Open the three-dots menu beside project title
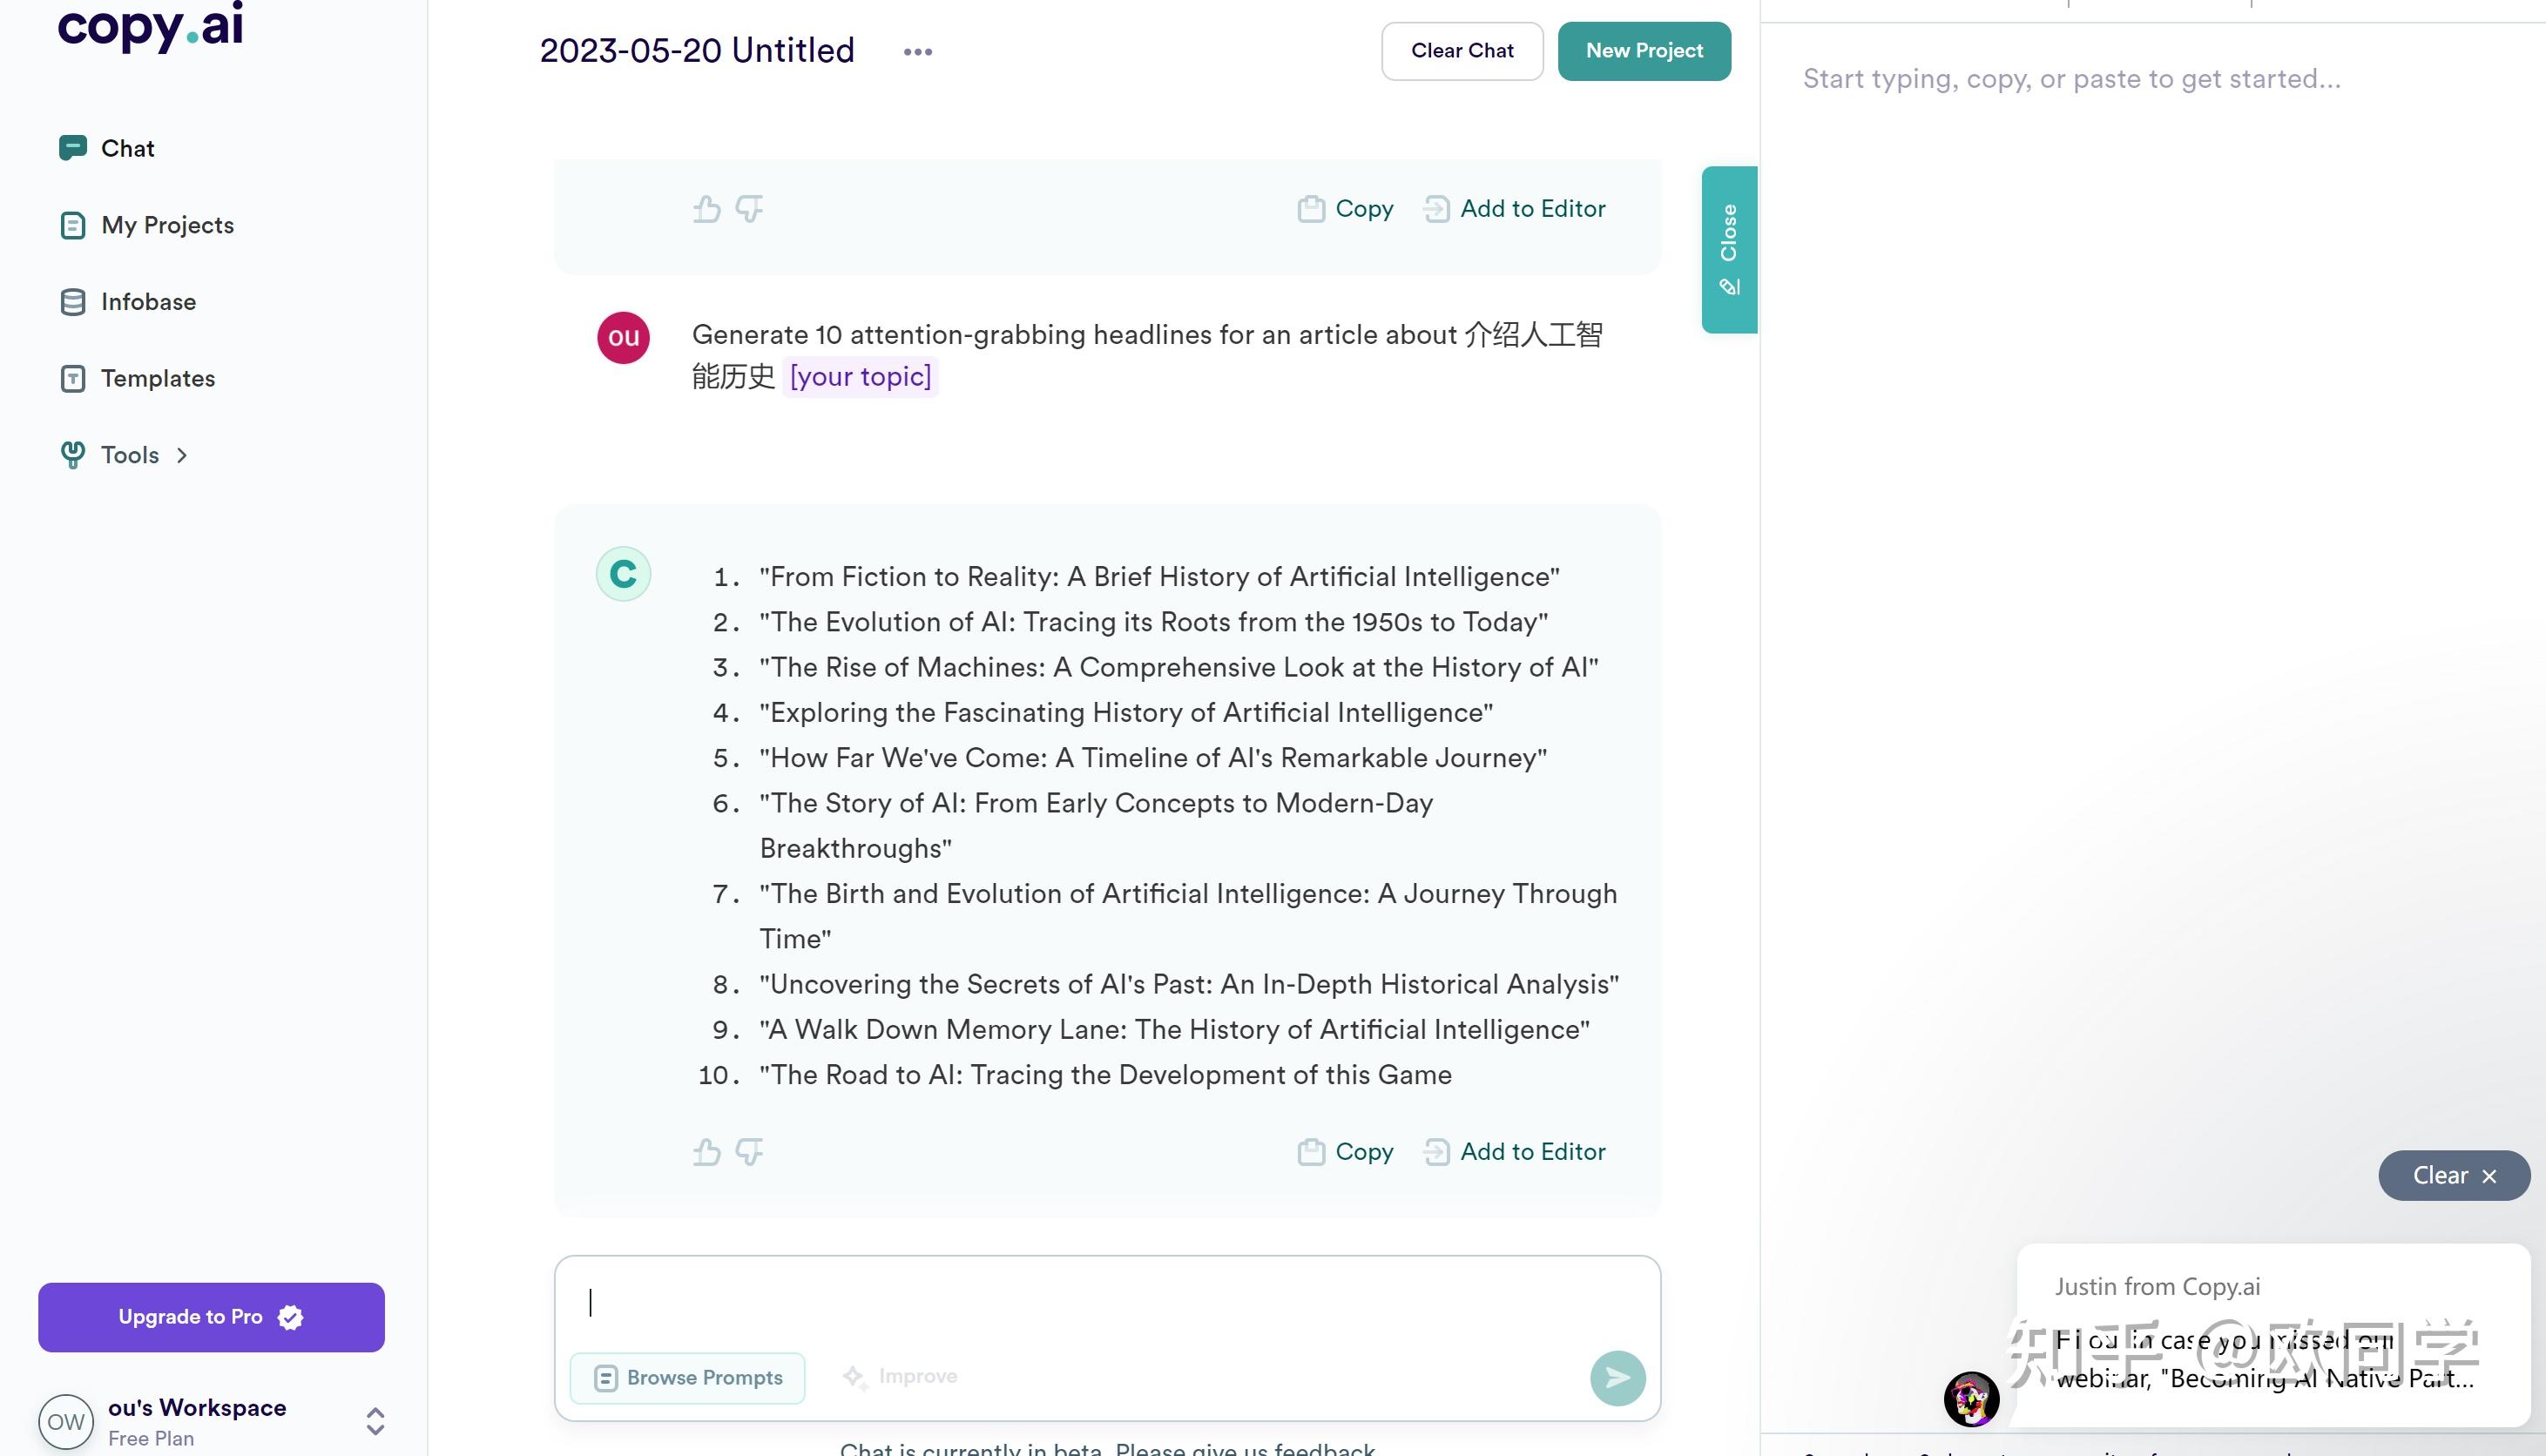 pyautogui.click(x=917, y=52)
